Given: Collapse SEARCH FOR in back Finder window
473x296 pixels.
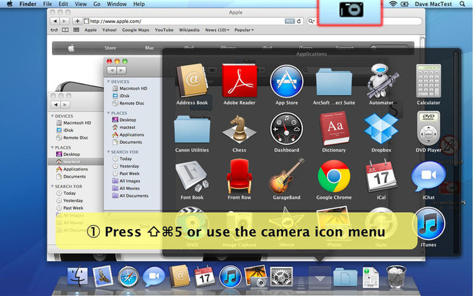Looking at the screenshot, I should click(x=52, y=187).
